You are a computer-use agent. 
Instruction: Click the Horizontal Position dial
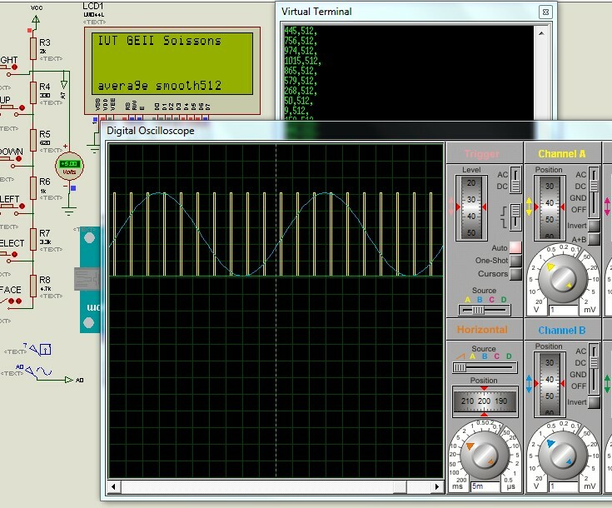click(x=484, y=401)
